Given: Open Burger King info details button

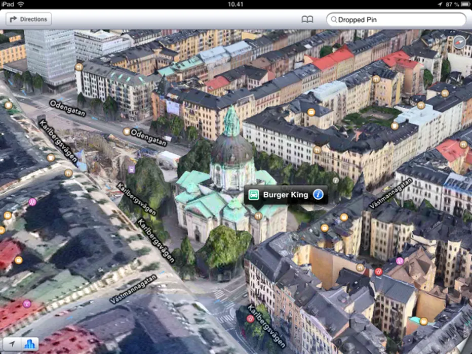Looking at the screenshot, I should pos(318,195).
